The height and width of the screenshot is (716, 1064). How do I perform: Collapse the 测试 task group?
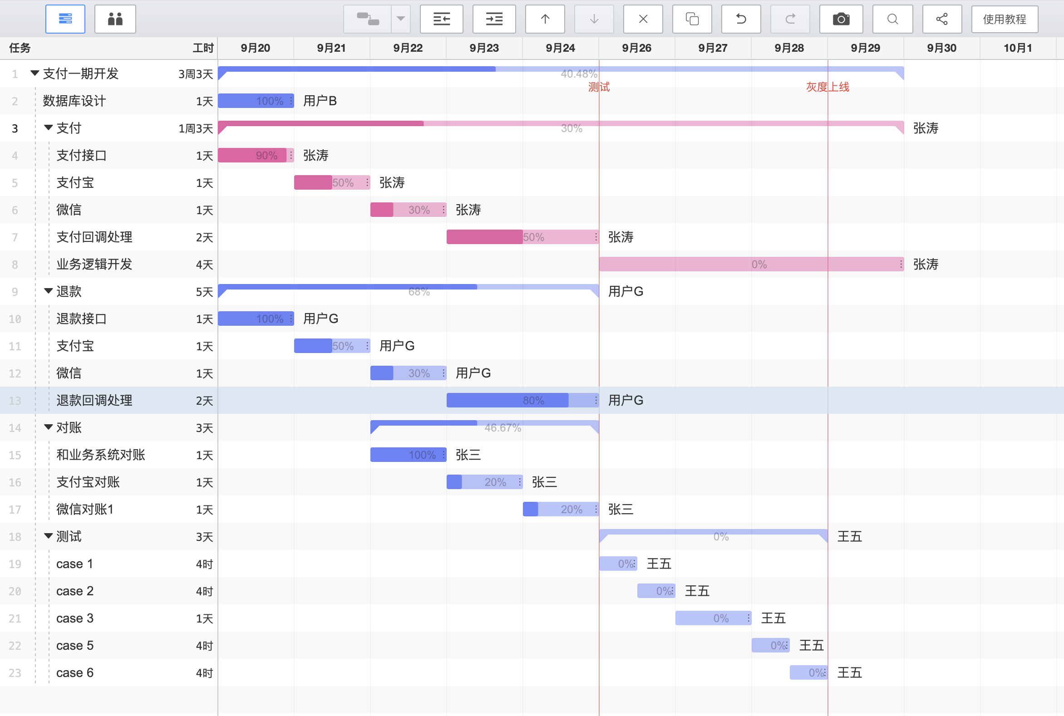point(48,536)
